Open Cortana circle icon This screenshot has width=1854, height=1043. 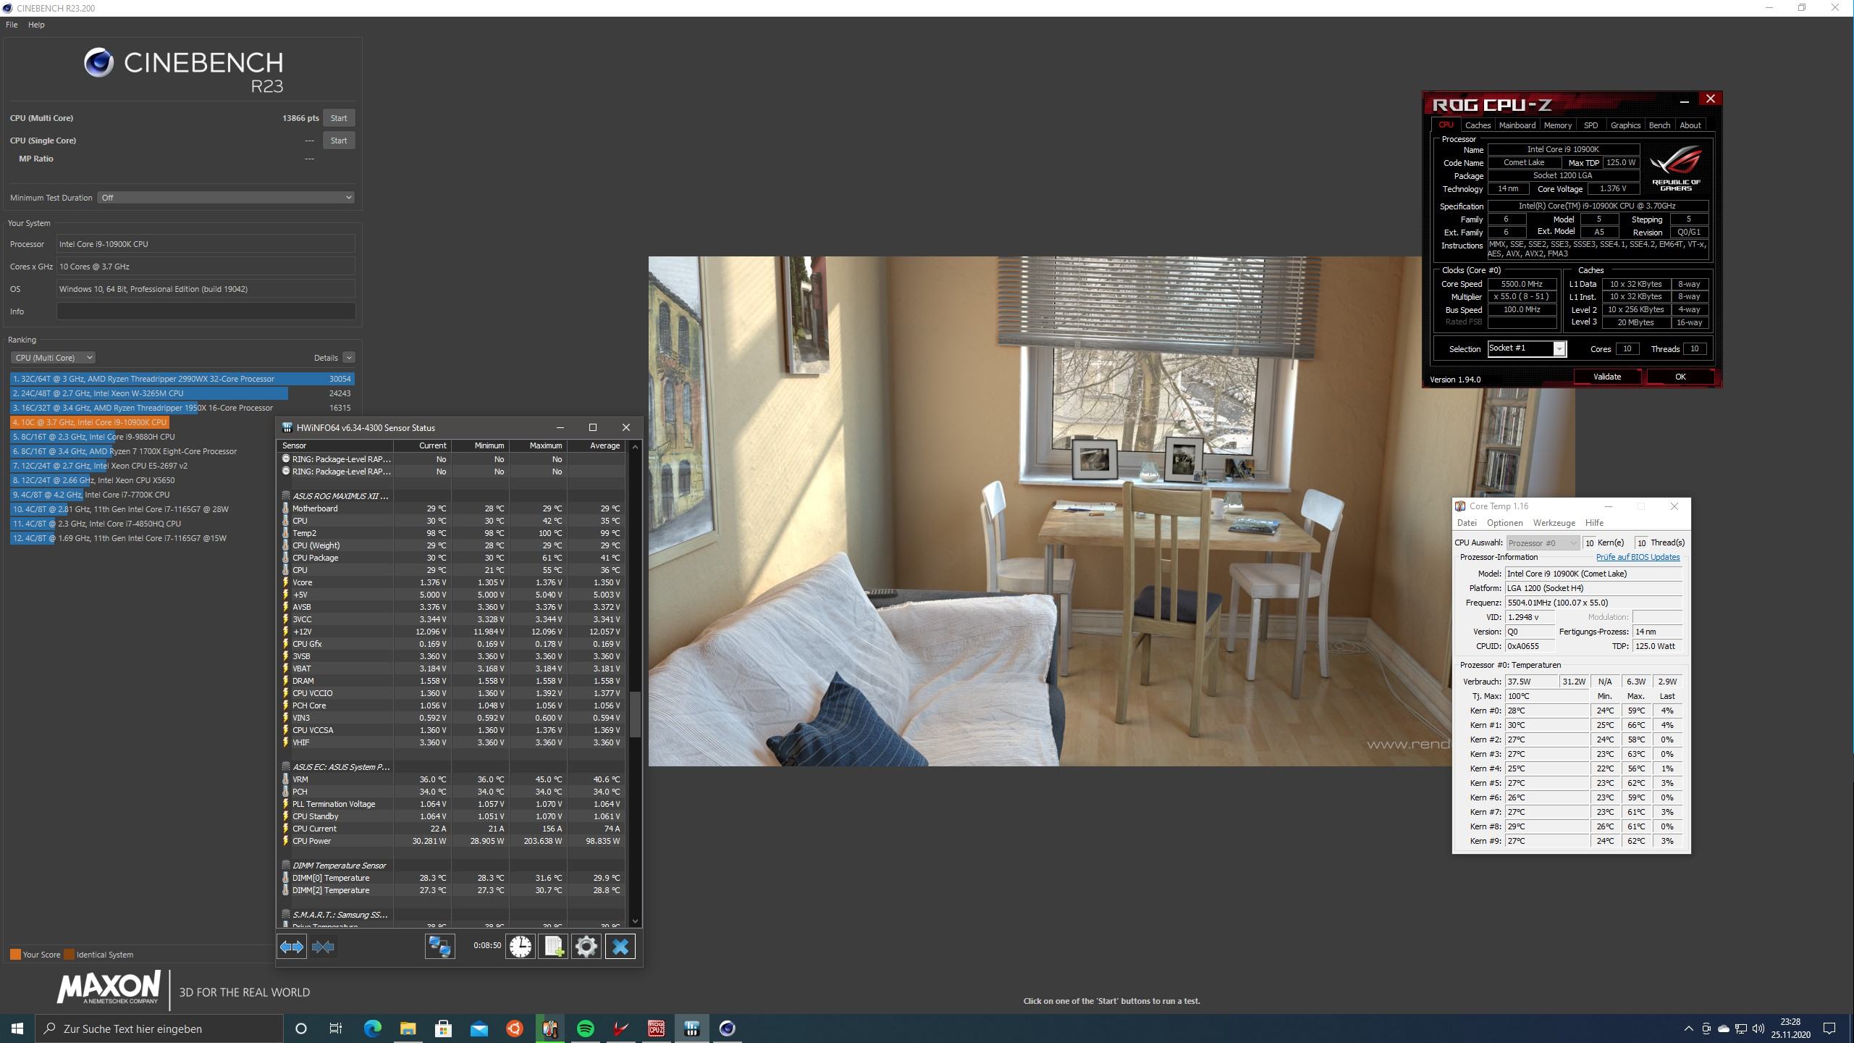coord(301,1029)
